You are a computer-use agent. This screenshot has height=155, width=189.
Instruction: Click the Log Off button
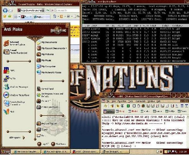(x=43, y=144)
